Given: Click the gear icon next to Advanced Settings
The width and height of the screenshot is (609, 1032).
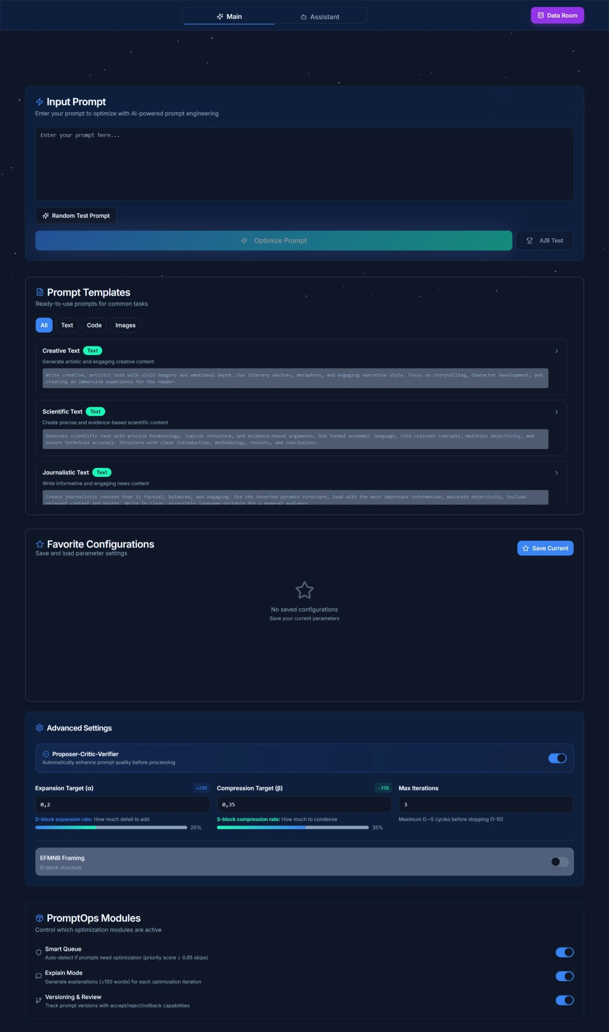Looking at the screenshot, I should pyautogui.click(x=40, y=727).
